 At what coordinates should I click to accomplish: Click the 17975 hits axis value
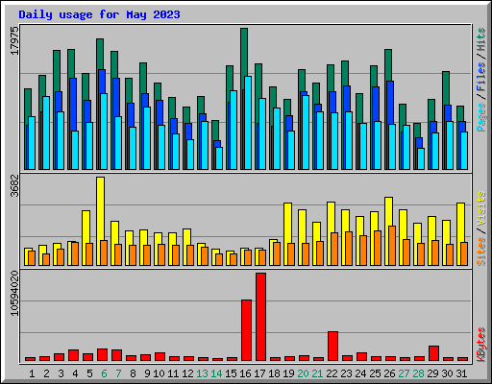14,40
